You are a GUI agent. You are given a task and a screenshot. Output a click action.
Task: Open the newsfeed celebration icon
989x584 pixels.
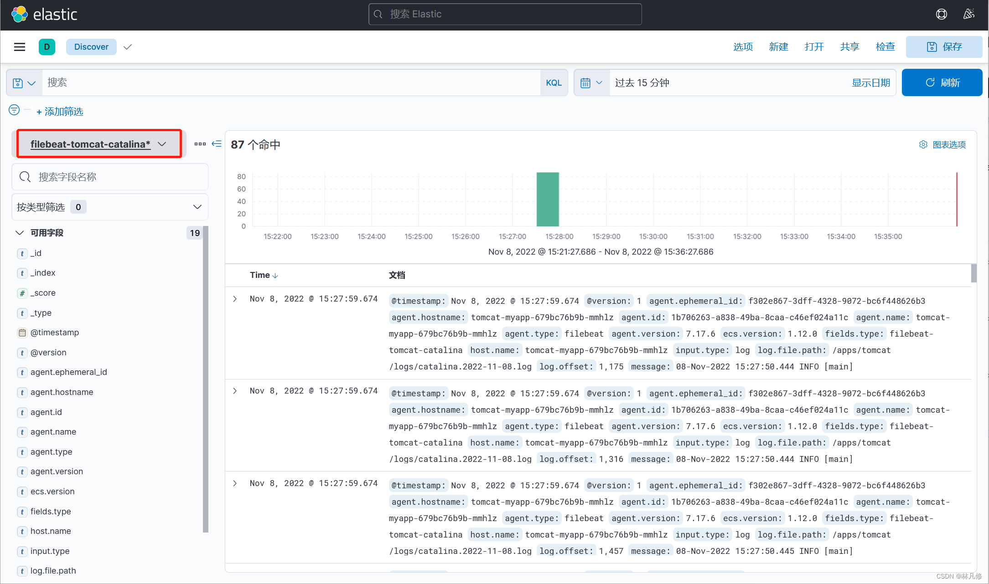pos(969,14)
